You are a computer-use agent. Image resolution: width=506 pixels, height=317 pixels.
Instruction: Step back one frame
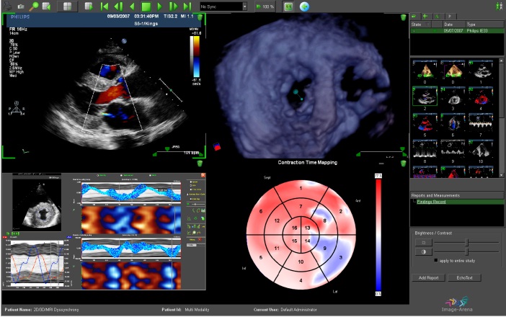tap(118, 6)
